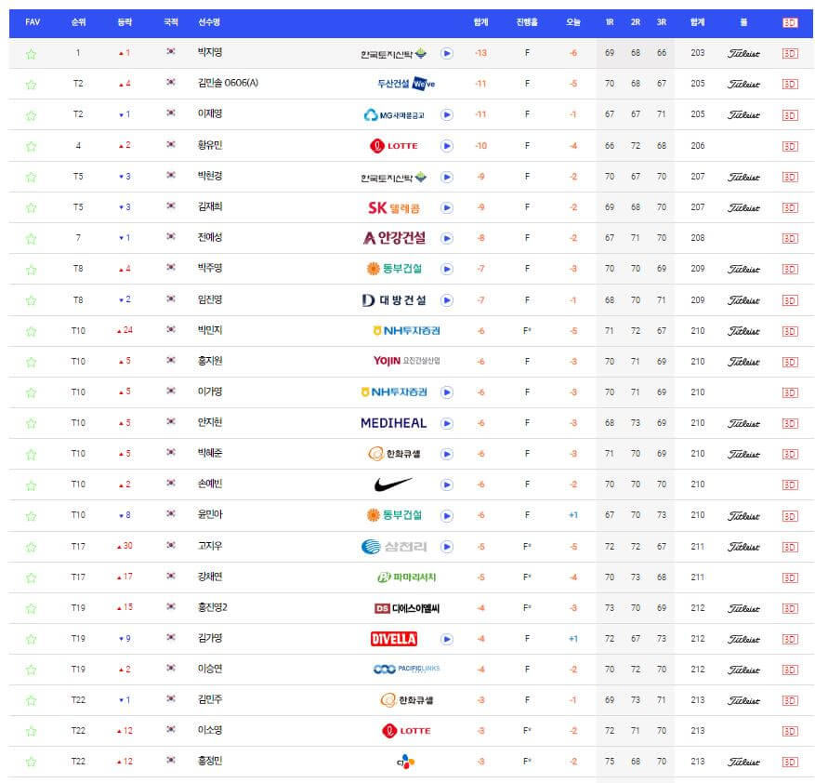The height and width of the screenshot is (783, 815).
Task: Open 3D view in 두산건설 row
Action: [x=790, y=85]
